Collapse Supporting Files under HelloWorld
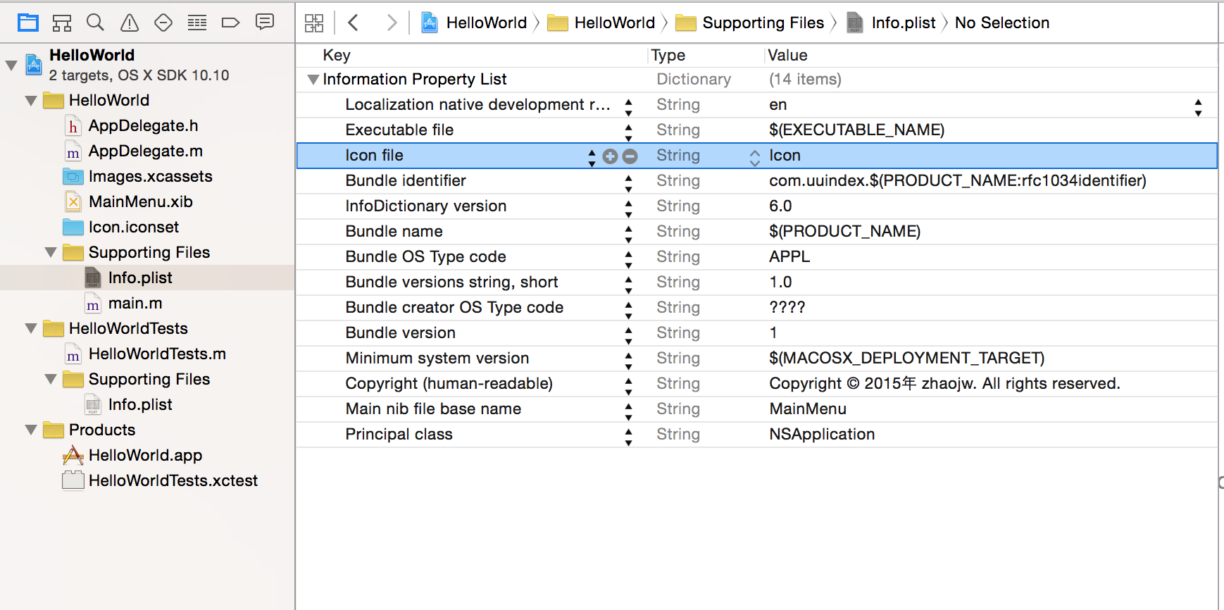The width and height of the screenshot is (1224, 610). (51, 253)
